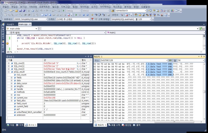Save the current file with the floppy icon
Screen dimensions: 208x133
pos(20,11)
